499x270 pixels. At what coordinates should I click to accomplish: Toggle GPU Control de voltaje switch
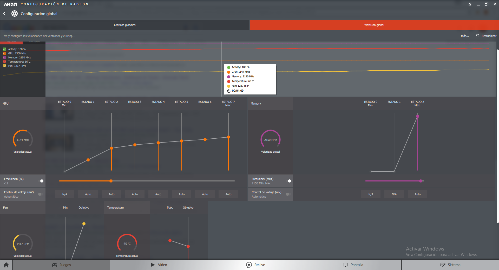point(41,194)
